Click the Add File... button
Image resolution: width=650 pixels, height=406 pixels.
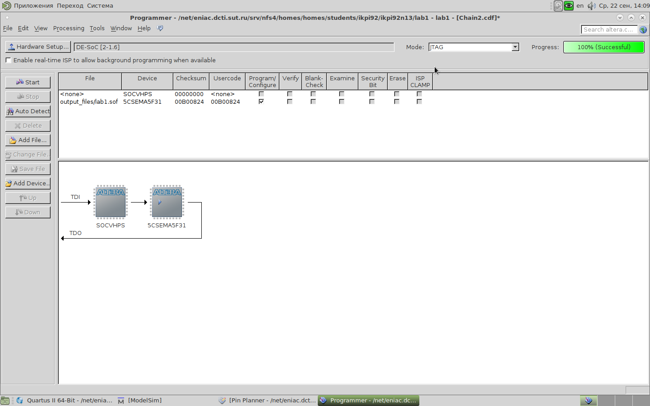tap(28, 140)
